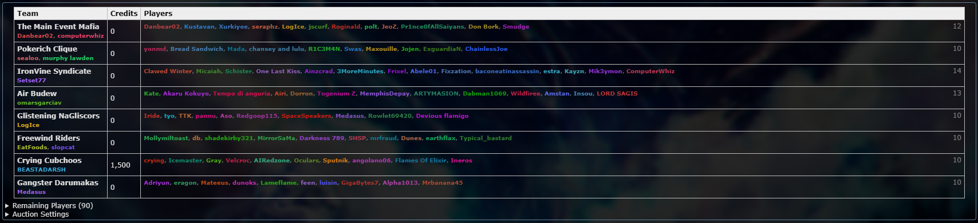Click player Darkness 789
The width and height of the screenshot is (978, 223).
pyautogui.click(x=322, y=138)
